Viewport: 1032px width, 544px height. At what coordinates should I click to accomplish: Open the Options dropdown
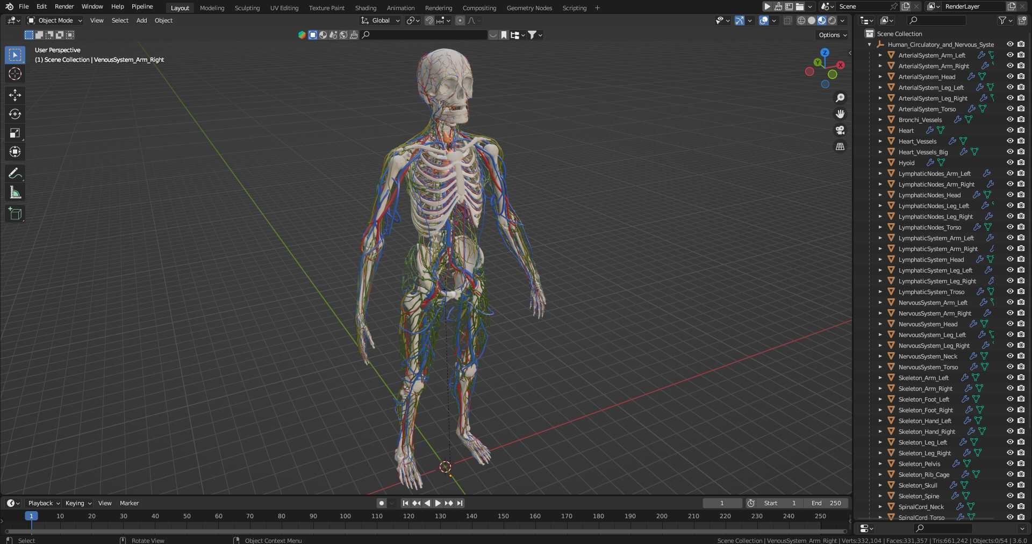coord(833,35)
